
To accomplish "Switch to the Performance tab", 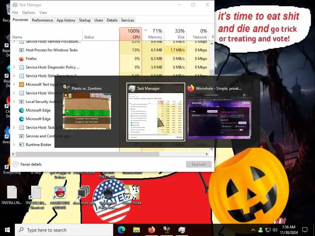I will tap(42, 20).
